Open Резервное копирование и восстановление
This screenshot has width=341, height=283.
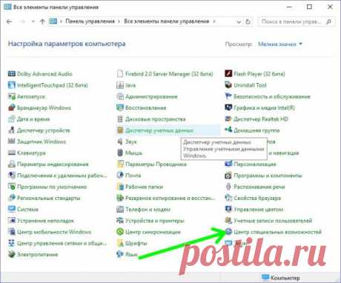pos(170,198)
